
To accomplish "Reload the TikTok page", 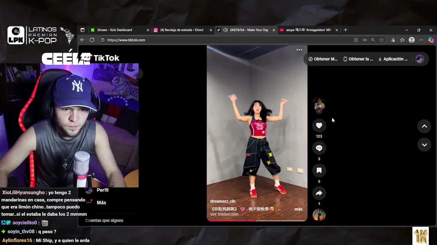I will click(92, 40).
